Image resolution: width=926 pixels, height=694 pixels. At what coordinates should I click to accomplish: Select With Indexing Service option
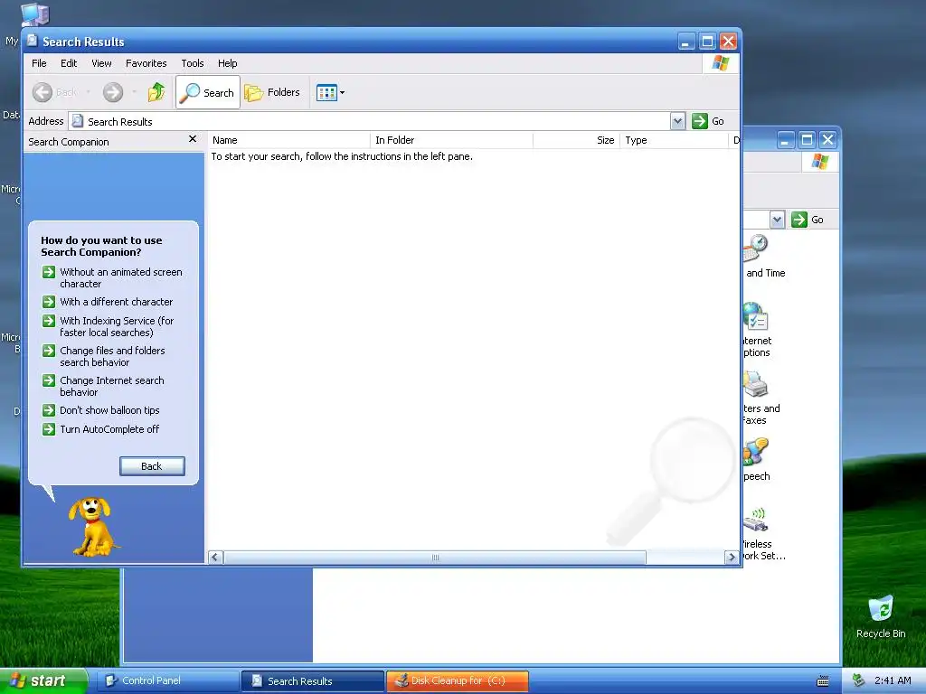pos(108,326)
